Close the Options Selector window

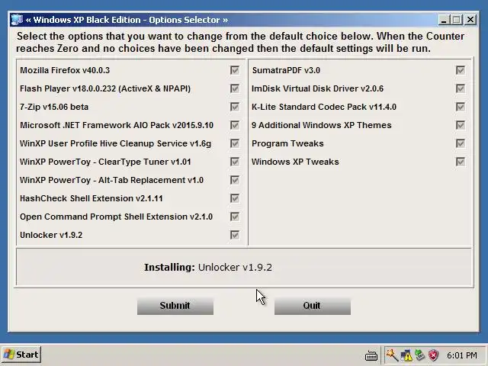[x=470, y=20]
